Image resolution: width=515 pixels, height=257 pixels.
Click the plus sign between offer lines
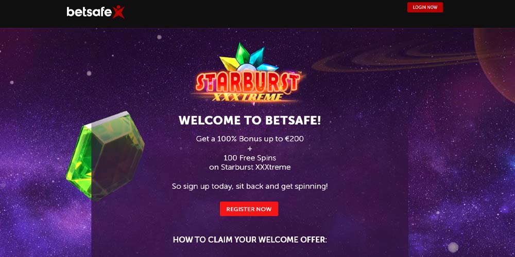pyautogui.click(x=250, y=148)
